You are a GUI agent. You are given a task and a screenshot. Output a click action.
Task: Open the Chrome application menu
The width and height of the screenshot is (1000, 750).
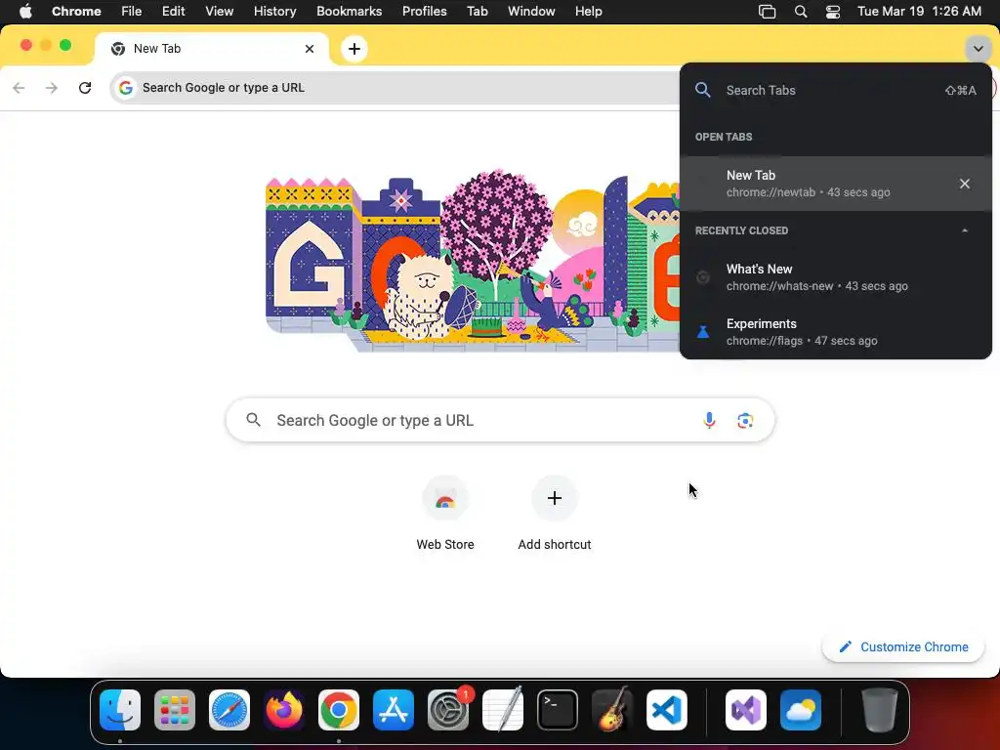(x=76, y=12)
